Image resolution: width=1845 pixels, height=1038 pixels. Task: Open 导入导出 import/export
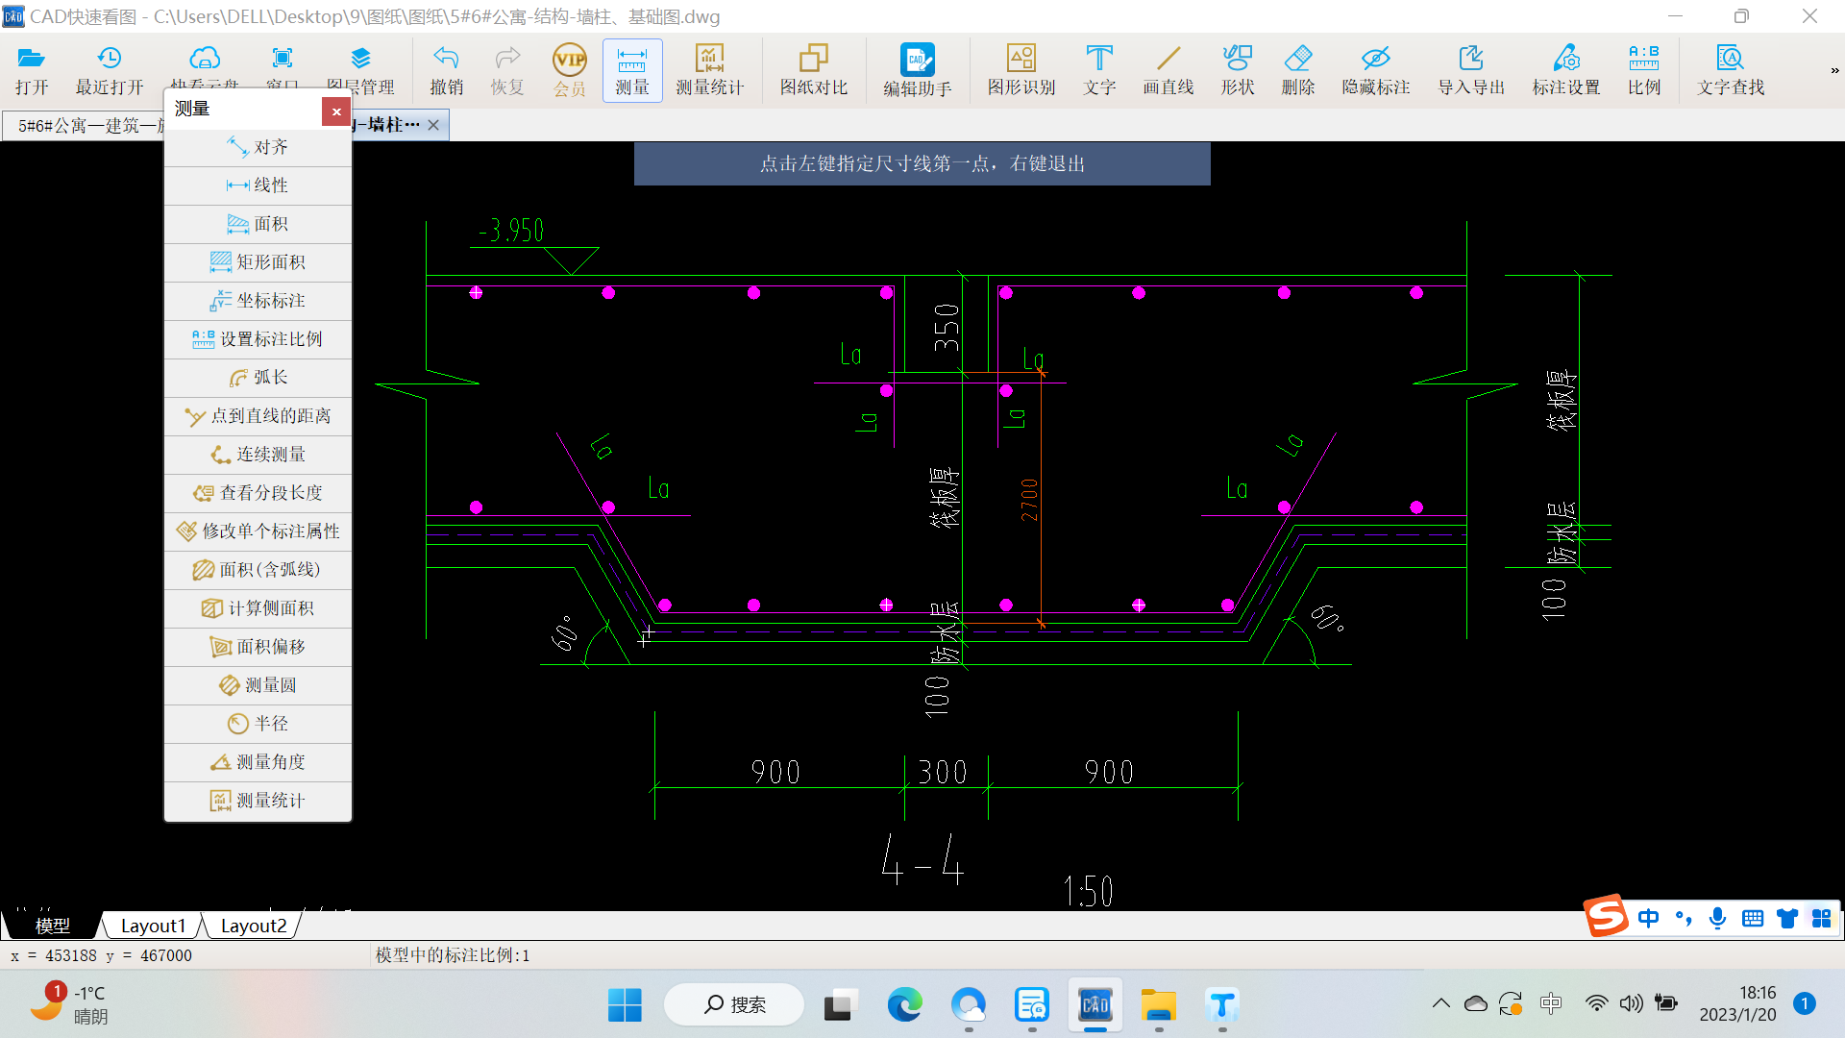point(1471,71)
